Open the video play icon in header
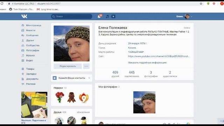 point(113,16)
